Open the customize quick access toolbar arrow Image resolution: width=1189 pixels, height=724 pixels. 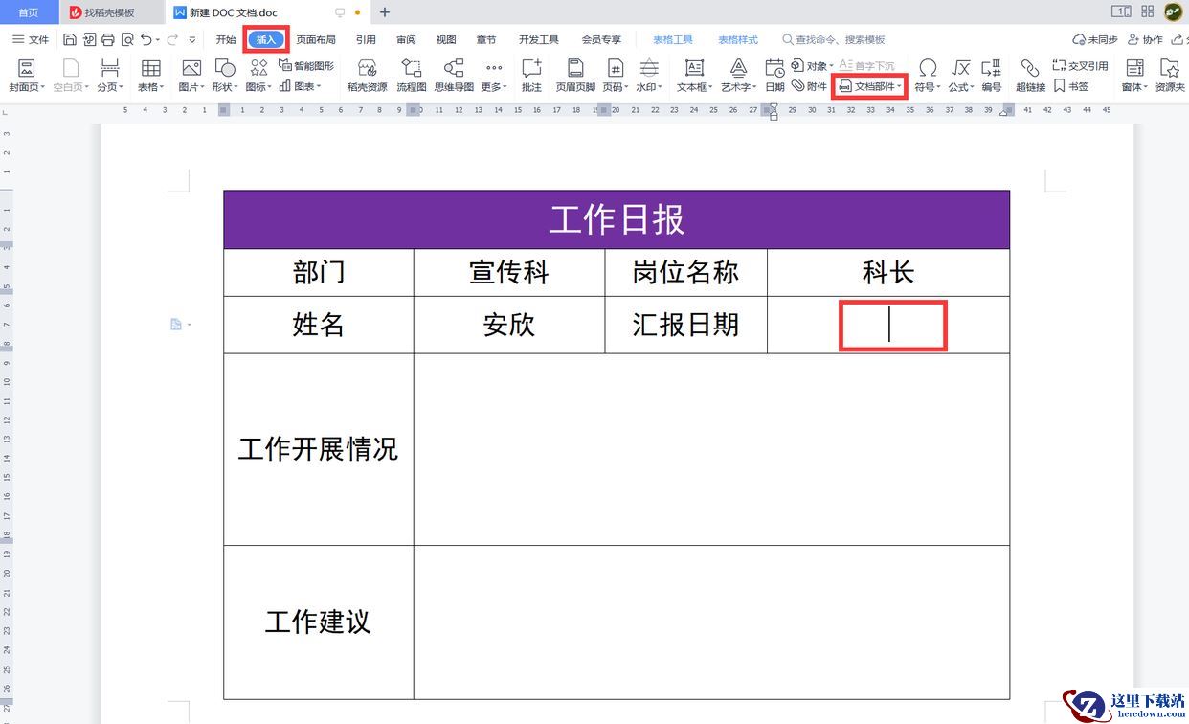coord(192,39)
